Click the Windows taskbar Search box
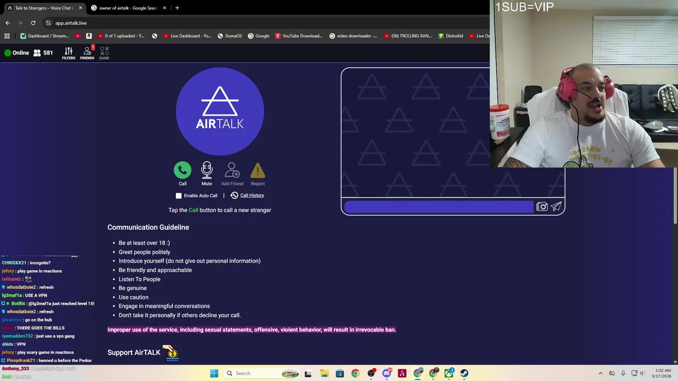 263,373
